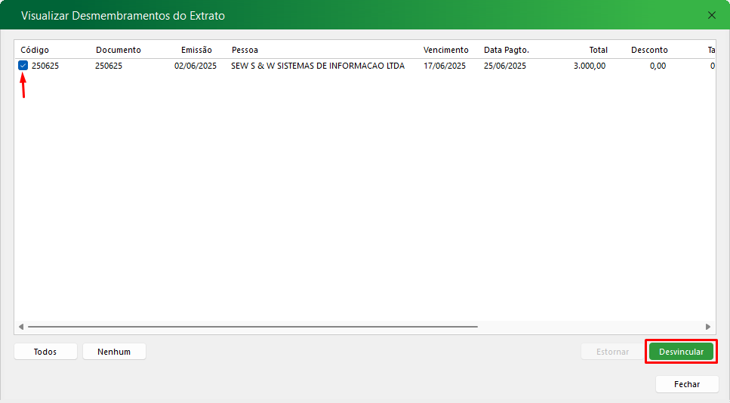
Task: Select all rows with Todos
Action: (x=45, y=352)
